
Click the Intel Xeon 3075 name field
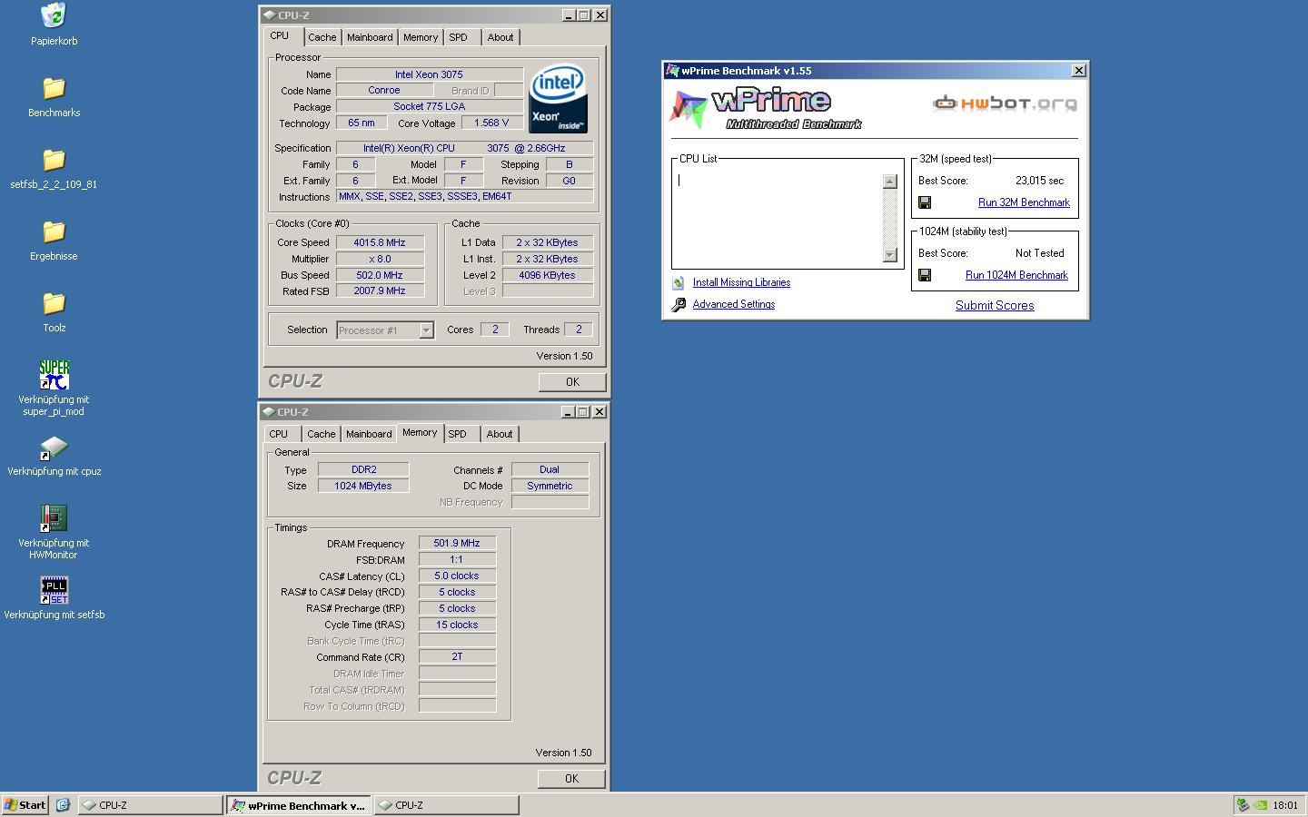[430, 74]
